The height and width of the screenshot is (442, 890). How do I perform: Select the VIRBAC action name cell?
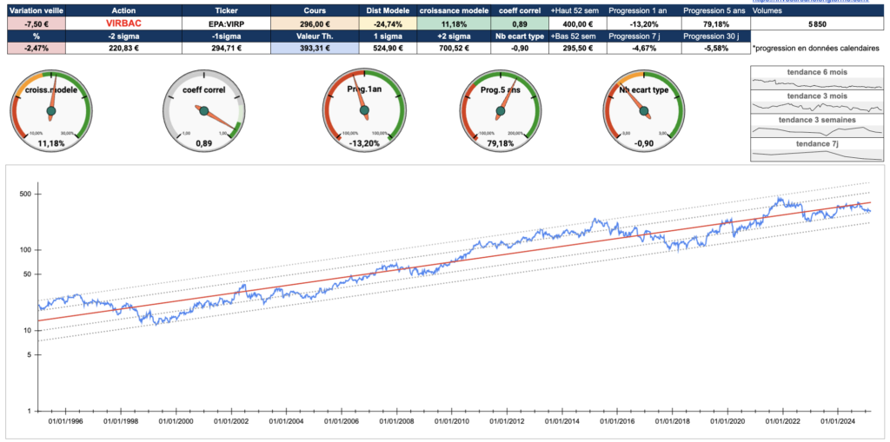(123, 23)
